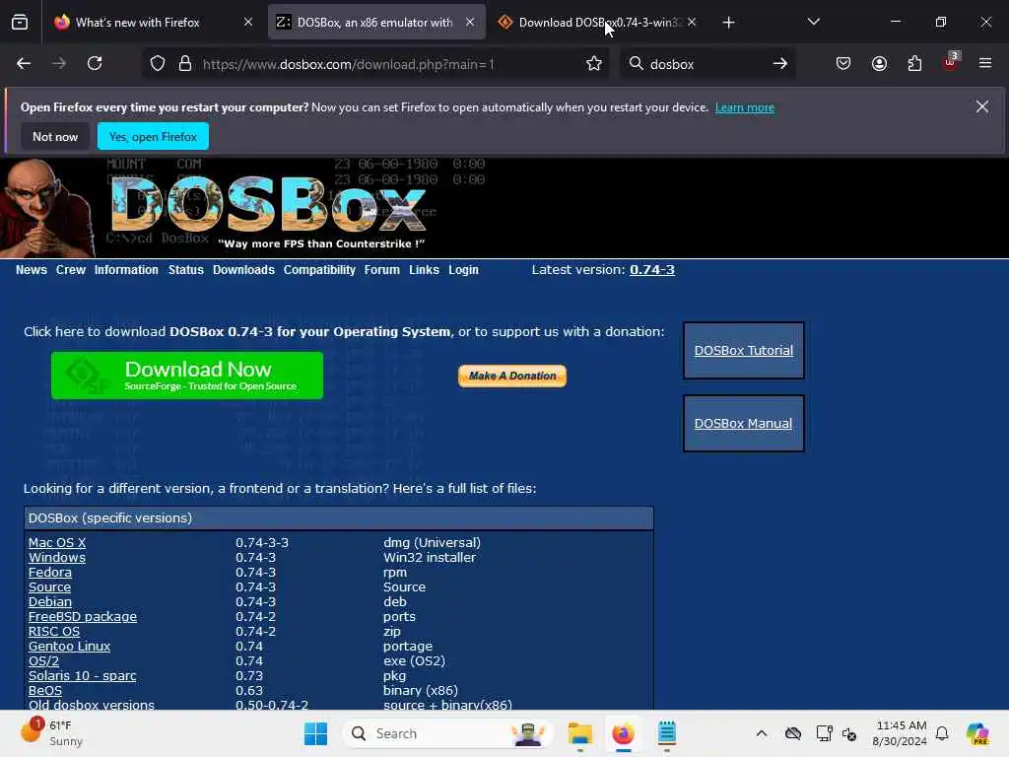Open Windows Start menu
The image size is (1009, 757).
pyautogui.click(x=315, y=733)
